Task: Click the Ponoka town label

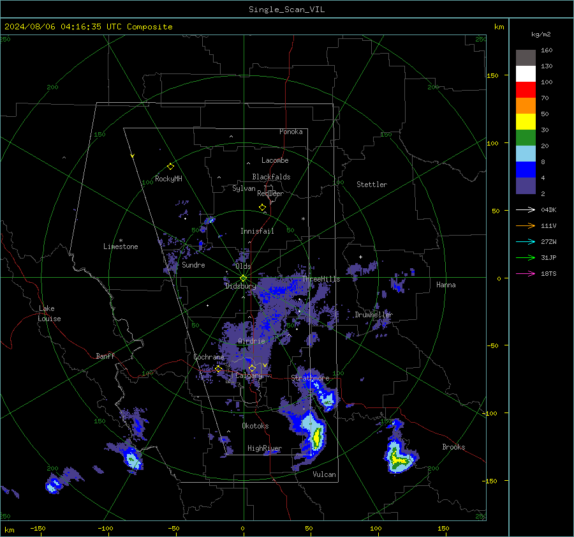Action: [291, 132]
